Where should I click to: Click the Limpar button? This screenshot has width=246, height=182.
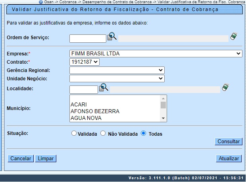pyautogui.click(x=46, y=159)
